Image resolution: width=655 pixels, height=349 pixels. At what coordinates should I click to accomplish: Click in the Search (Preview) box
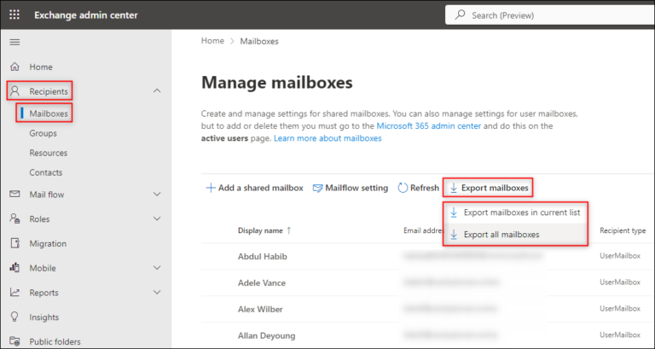(x=550, y=15)
